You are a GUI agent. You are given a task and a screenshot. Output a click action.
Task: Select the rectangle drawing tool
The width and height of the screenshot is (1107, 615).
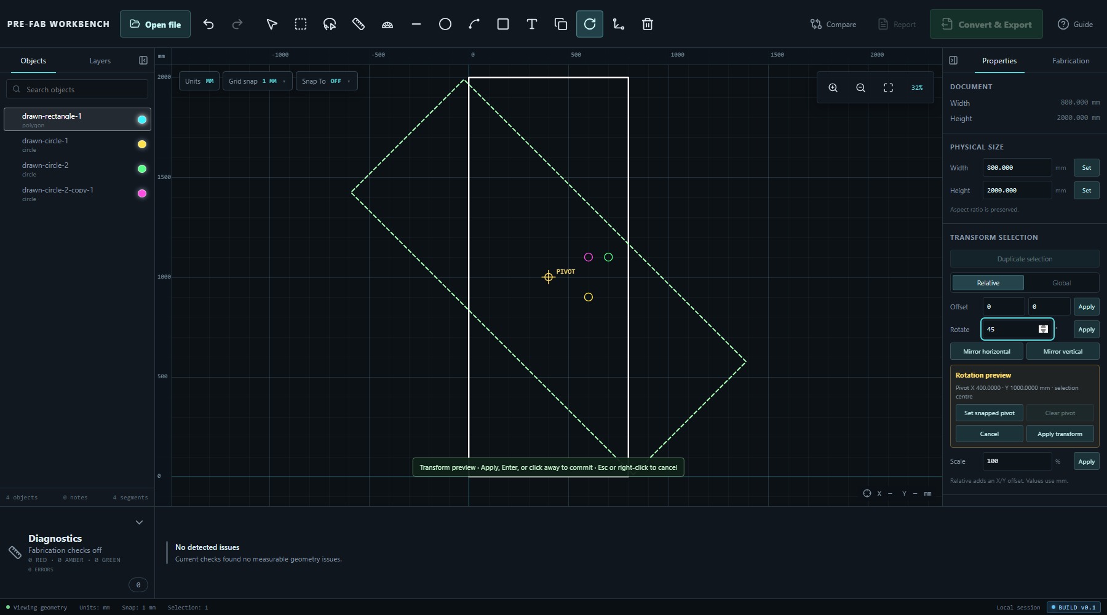pos(503,24)
